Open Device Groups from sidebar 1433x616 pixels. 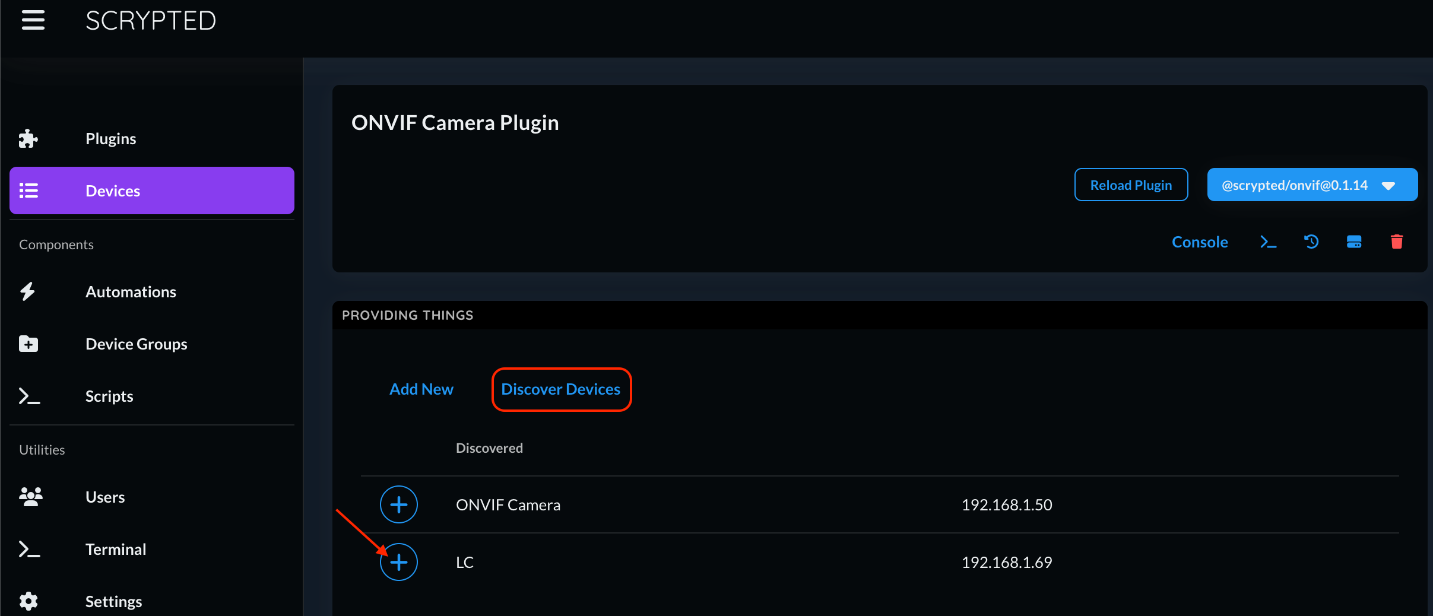pos(136,344)
